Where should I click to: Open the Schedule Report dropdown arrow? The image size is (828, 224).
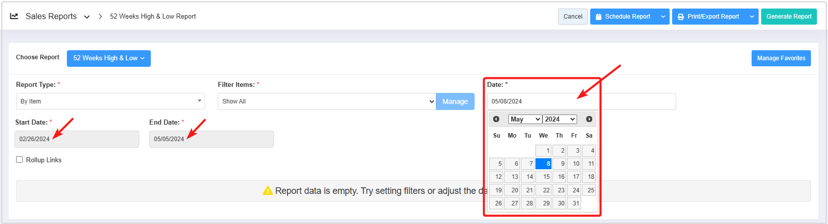coord(663,17)
